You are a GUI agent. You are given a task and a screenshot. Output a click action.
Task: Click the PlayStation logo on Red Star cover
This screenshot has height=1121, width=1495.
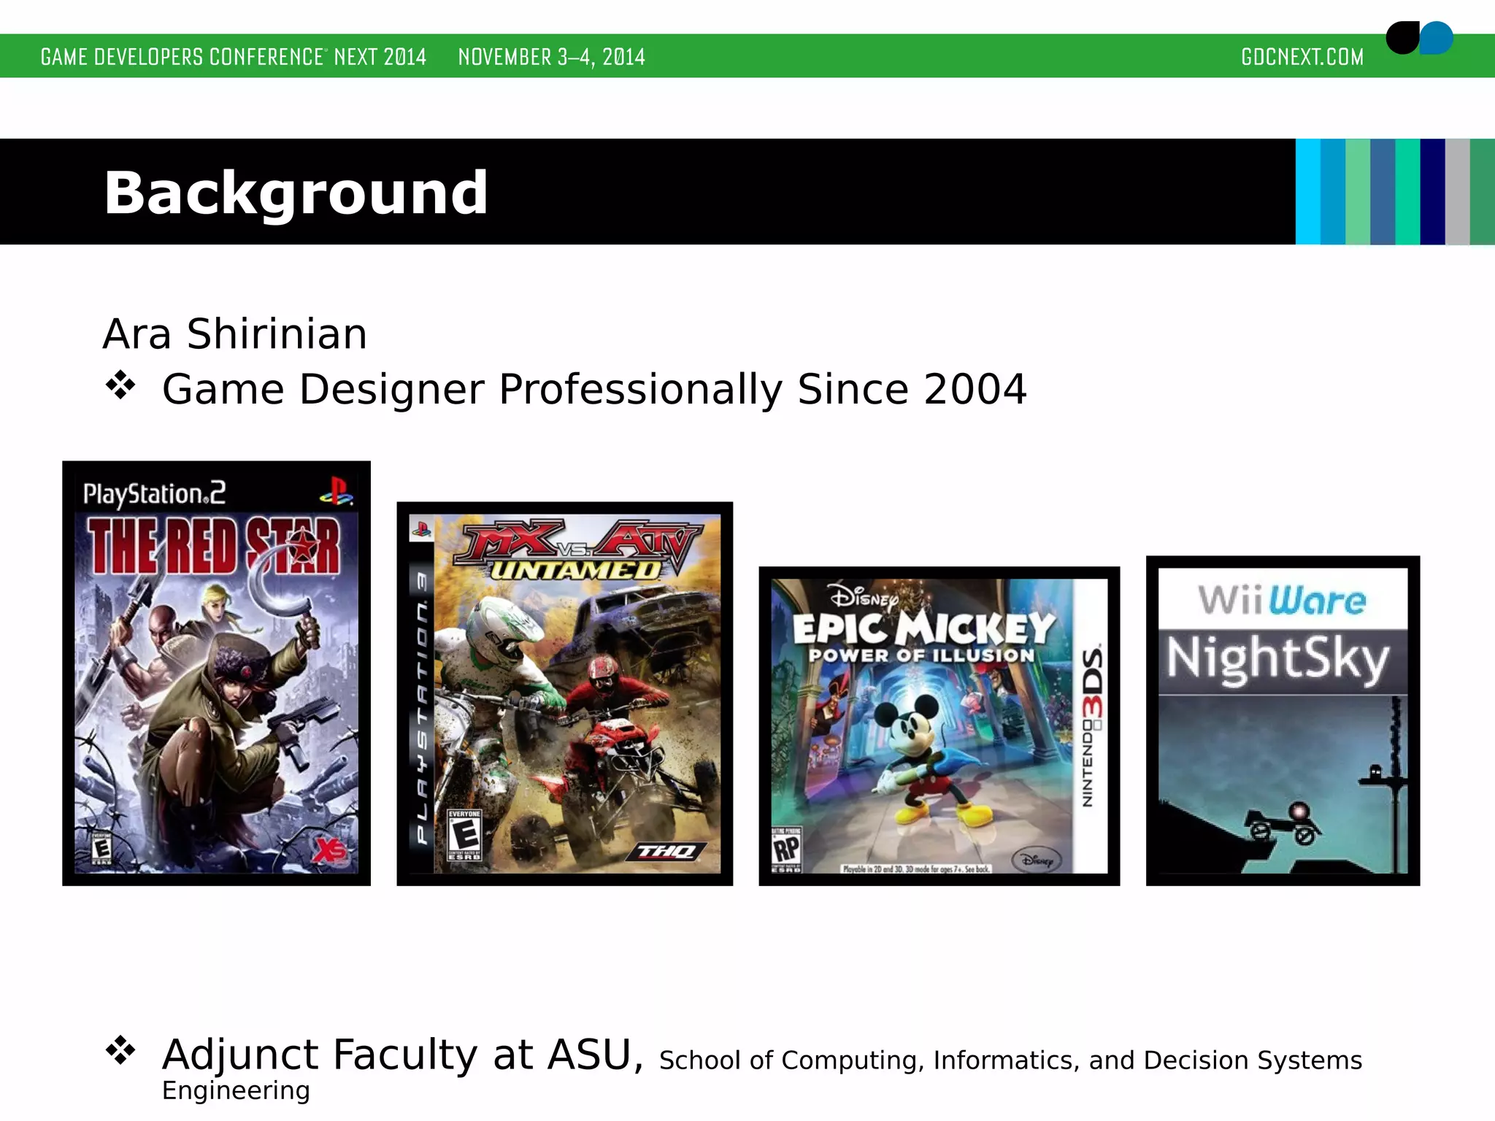[337, 491]
